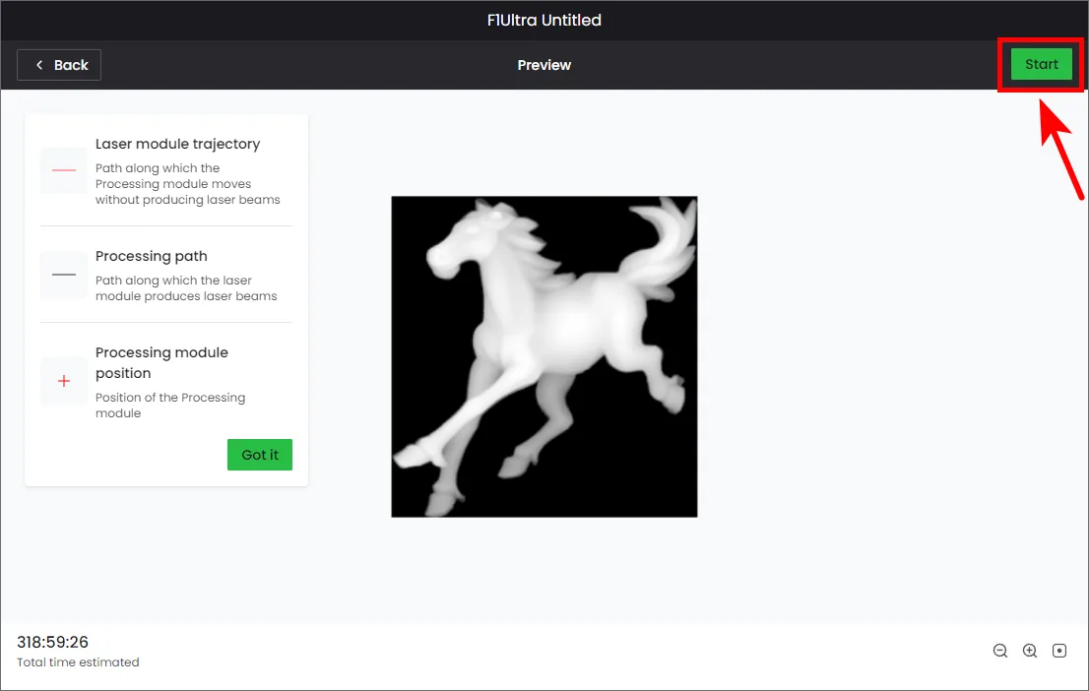Click the green Start button
This screenshot has width=1089, height=691.
[x=1041, y=65]
